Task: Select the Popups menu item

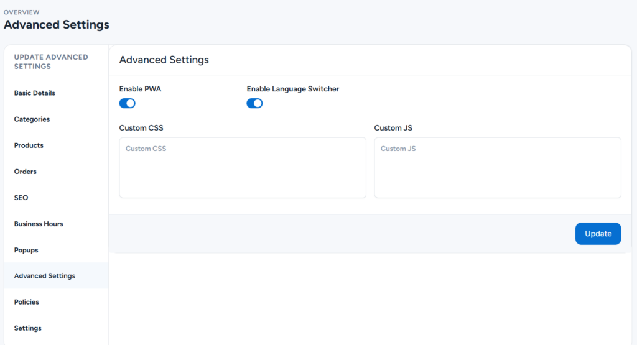Action: (x=26, y=250)
